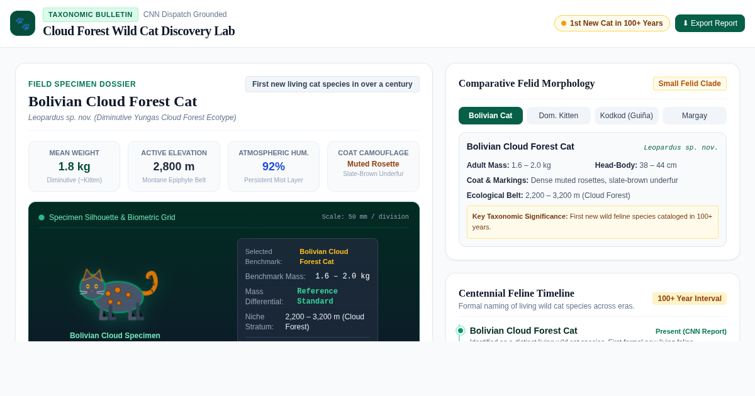Click the Cloud Forest Wild Cat Discovery Lab heading

pos(139,31)
